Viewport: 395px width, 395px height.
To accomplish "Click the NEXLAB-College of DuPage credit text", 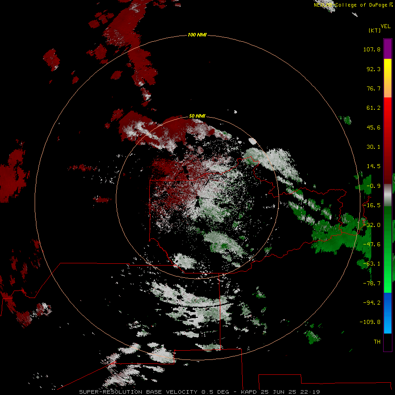I will (x=353, y=5).
